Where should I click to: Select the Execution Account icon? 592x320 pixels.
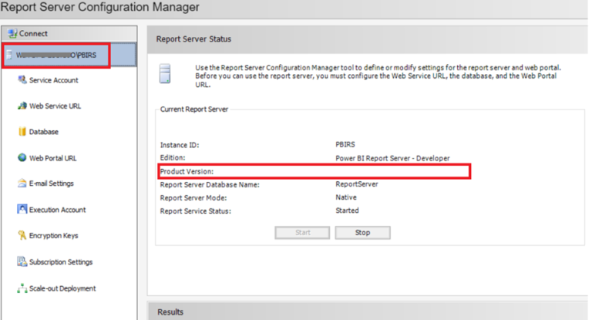22,210
